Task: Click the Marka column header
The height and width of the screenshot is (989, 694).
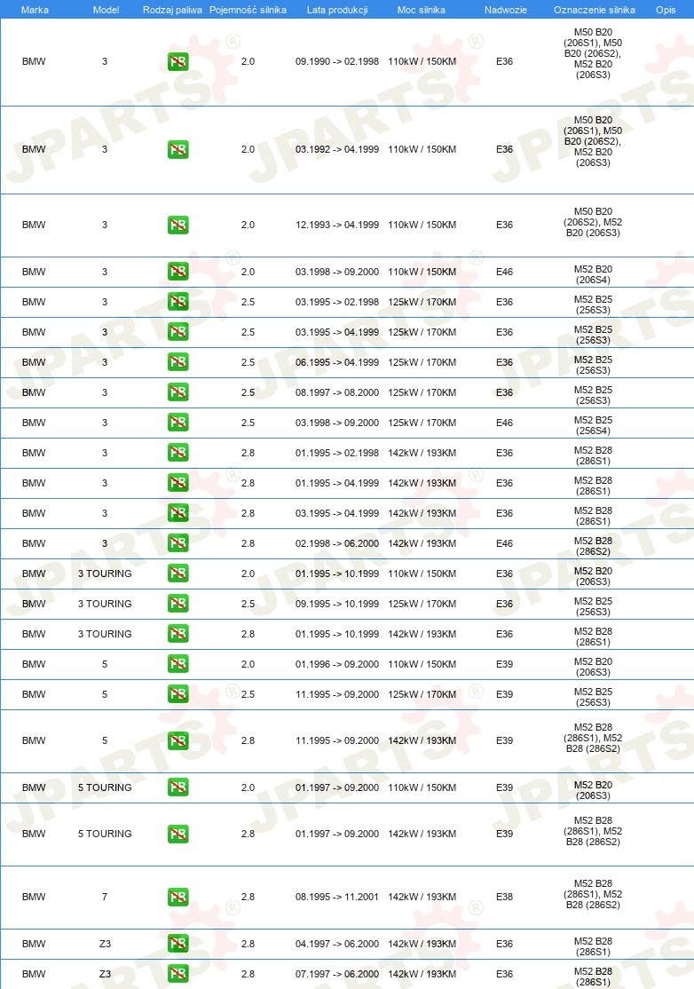Action: [35, 10]
